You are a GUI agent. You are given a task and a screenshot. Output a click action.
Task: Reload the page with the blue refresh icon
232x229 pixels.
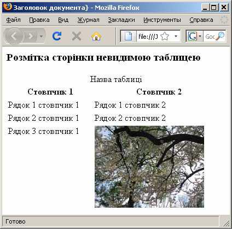[57, 36]
